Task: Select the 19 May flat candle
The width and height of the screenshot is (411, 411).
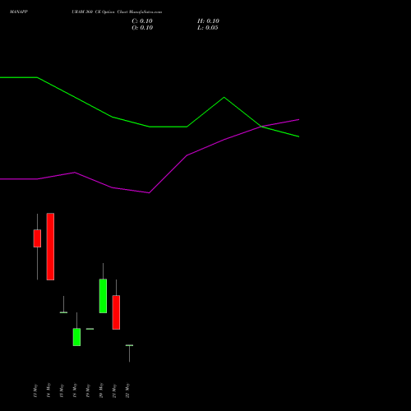Action: [90, 329]
